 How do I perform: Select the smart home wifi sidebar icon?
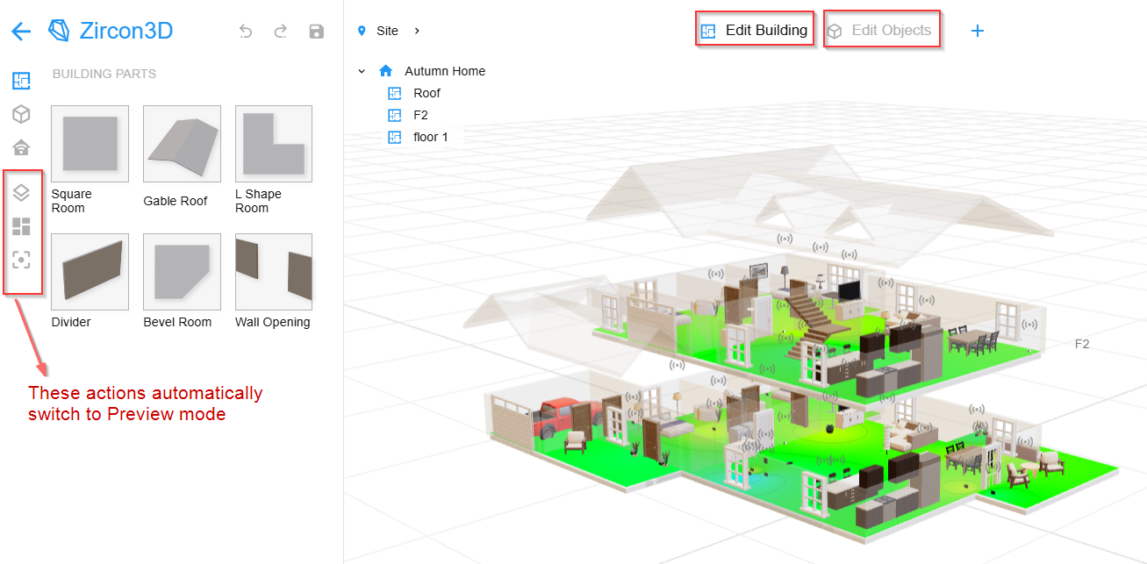(21, 147)
